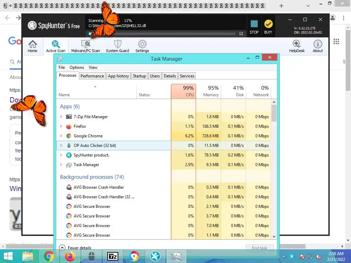The image size is (351, 263).
Task: Switch to OP Auto Clicker on taskbar
Action: click(91, 256)
